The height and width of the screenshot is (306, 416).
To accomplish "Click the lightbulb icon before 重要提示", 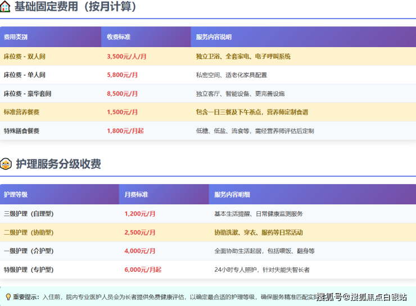I will pyautogui.click(x=8, y=296).
